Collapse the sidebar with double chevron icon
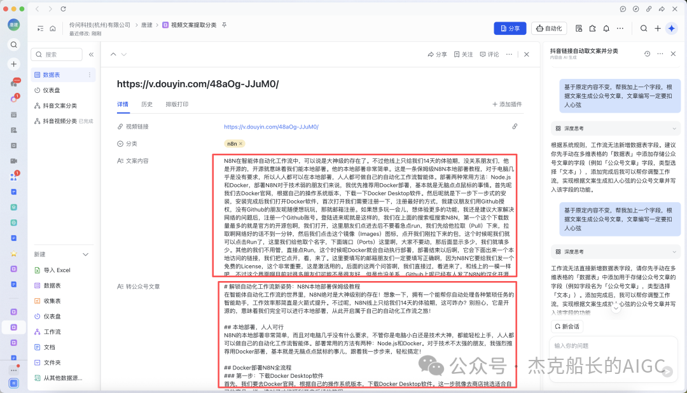This screenshot has height=393, width=687. click(91, 54)
